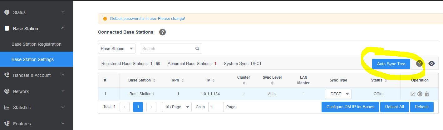Go to previous page arrow
The width and height of the screenshot is (443, 130).
[125, 107]
